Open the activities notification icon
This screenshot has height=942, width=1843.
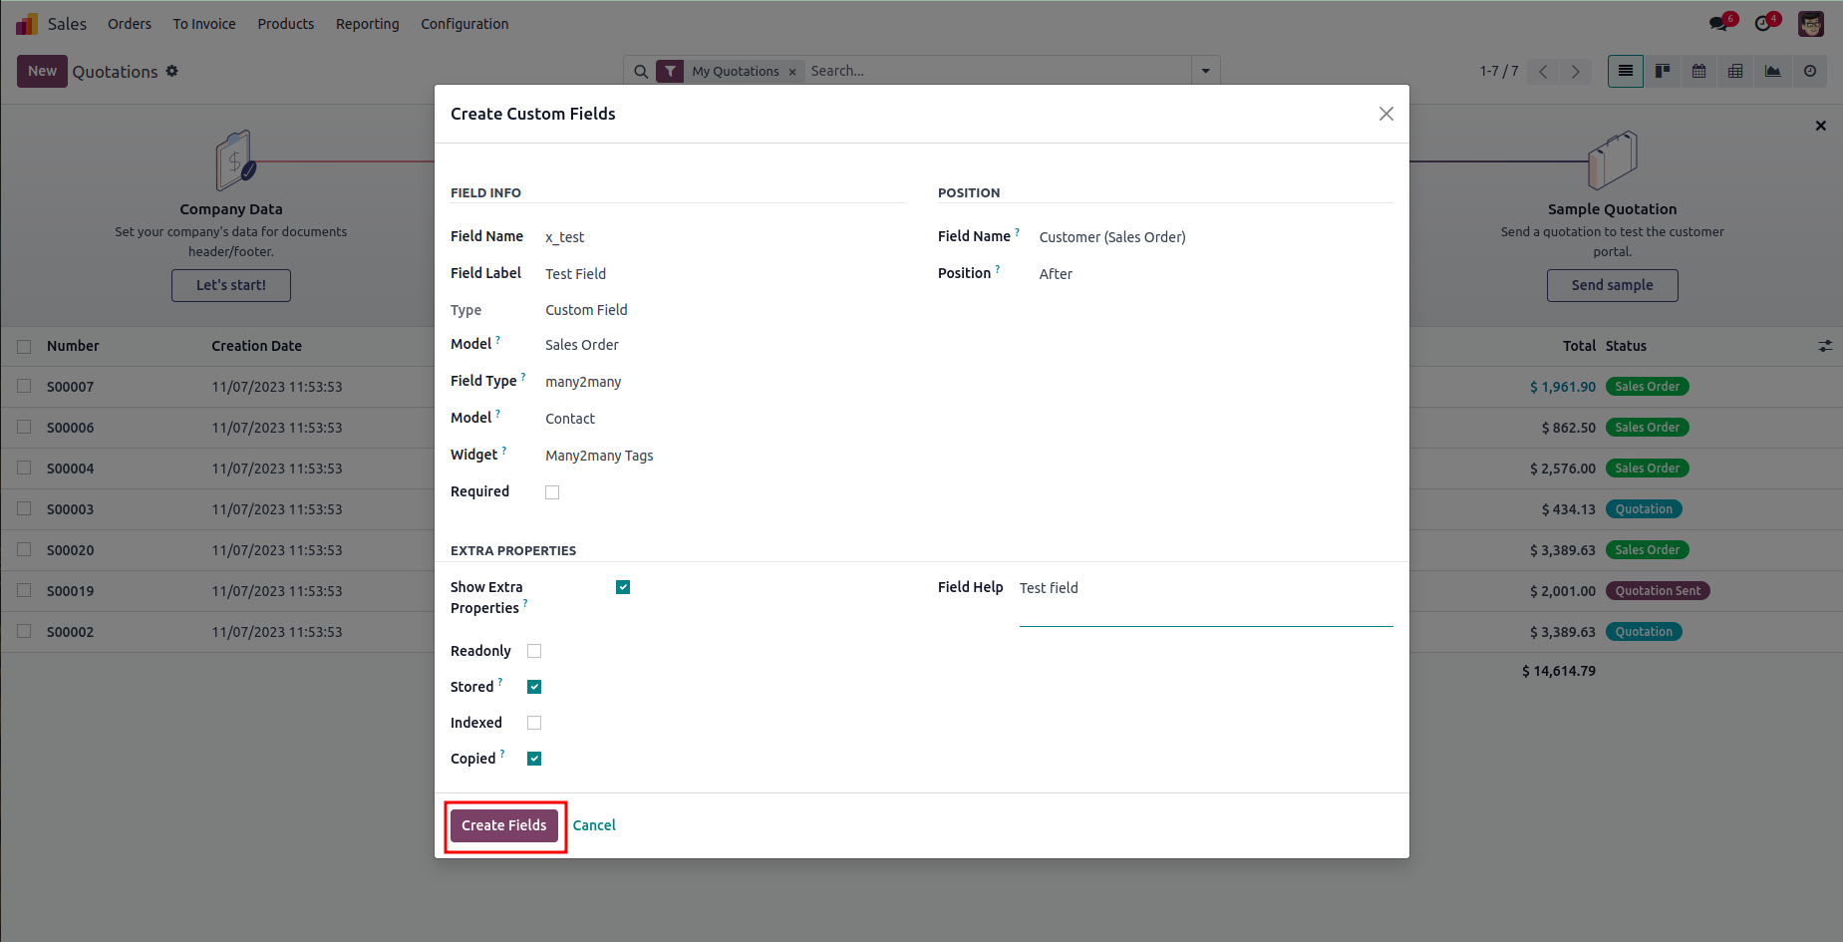click(x=1764, y=23)
